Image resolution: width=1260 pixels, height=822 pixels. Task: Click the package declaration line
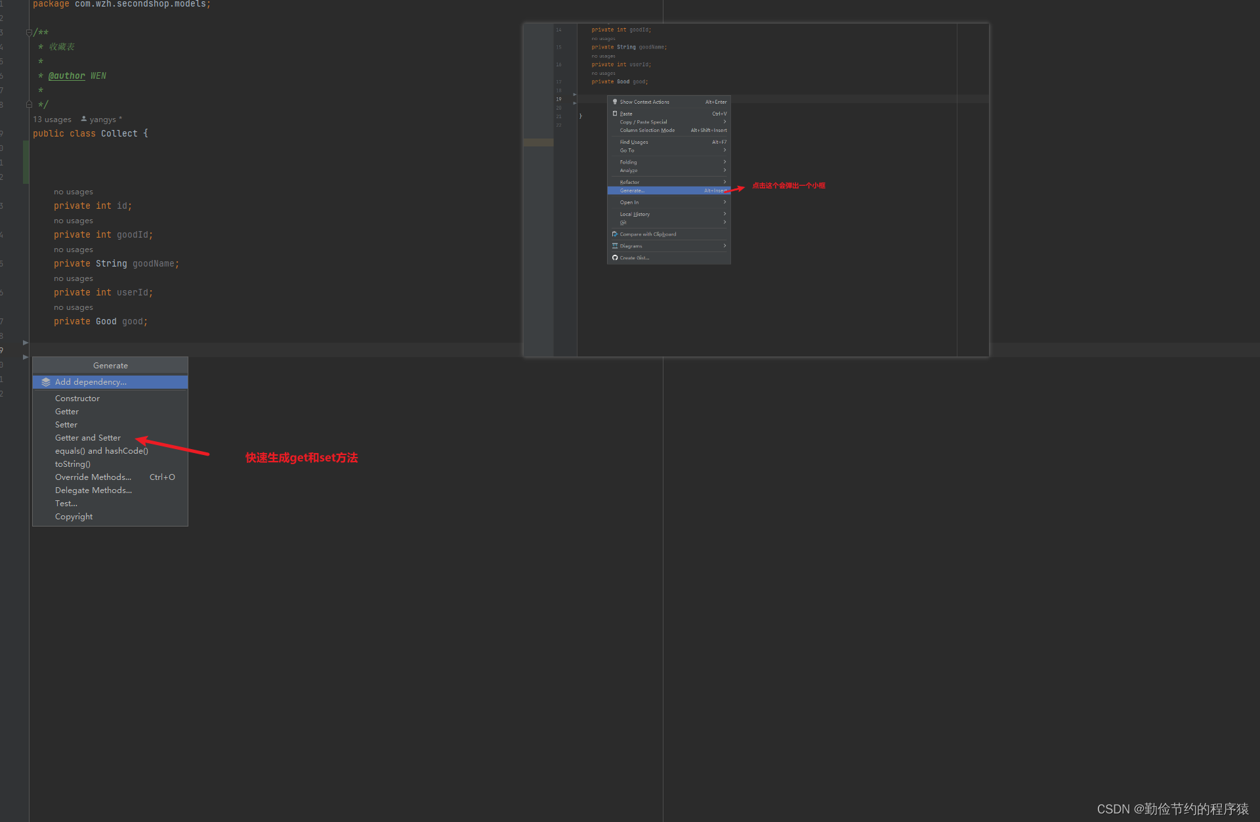point(121,5)
